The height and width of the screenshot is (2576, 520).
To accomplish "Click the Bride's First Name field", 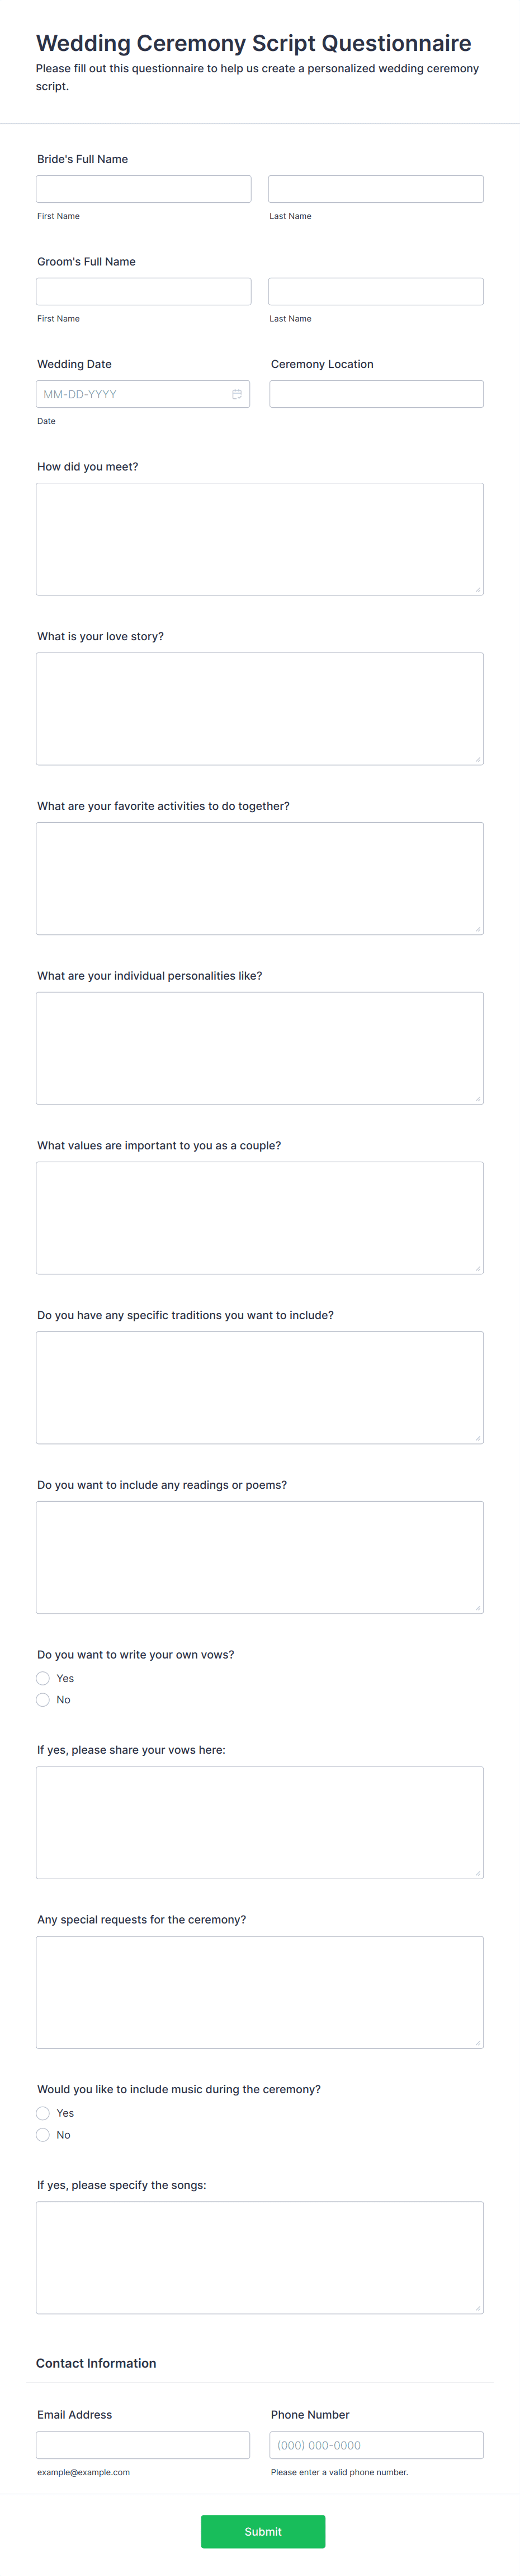I will click(x=143, y=189).
